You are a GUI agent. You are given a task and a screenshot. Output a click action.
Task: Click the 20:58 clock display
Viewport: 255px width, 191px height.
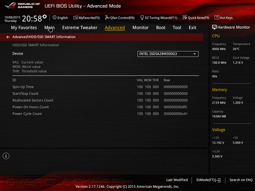tap(32, 18)
